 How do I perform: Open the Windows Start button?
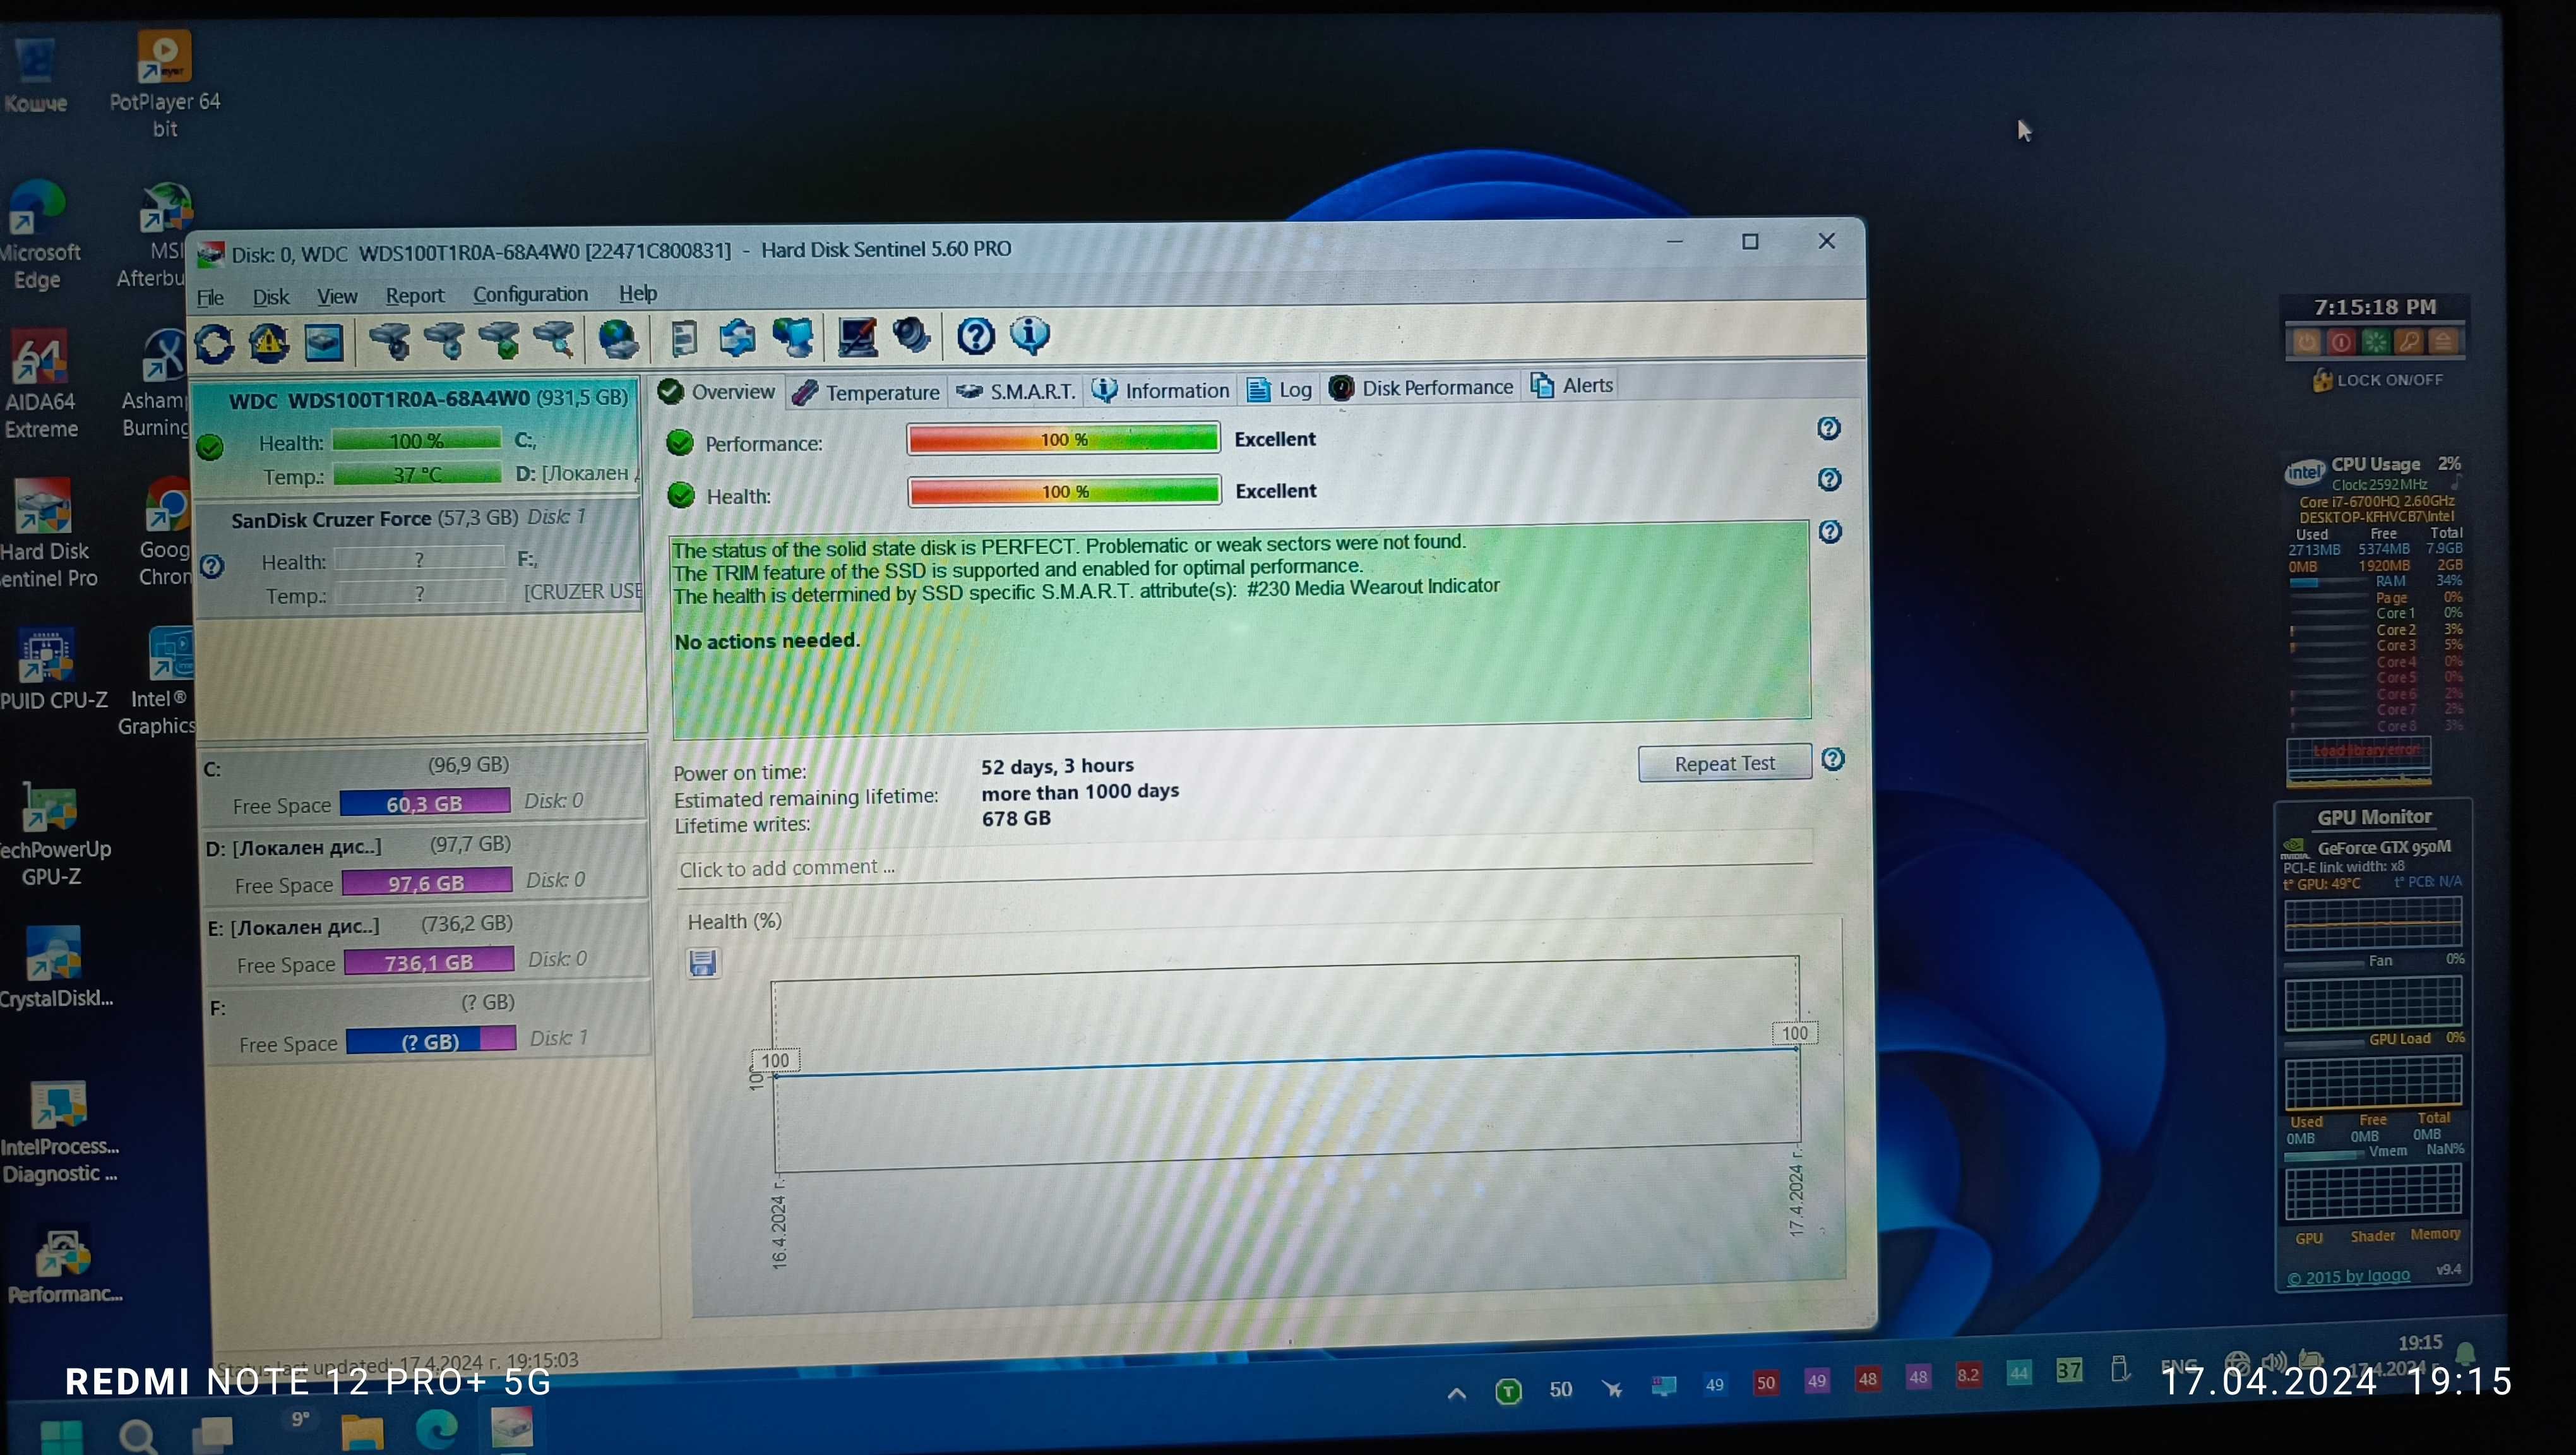[x=61, y=1436]
